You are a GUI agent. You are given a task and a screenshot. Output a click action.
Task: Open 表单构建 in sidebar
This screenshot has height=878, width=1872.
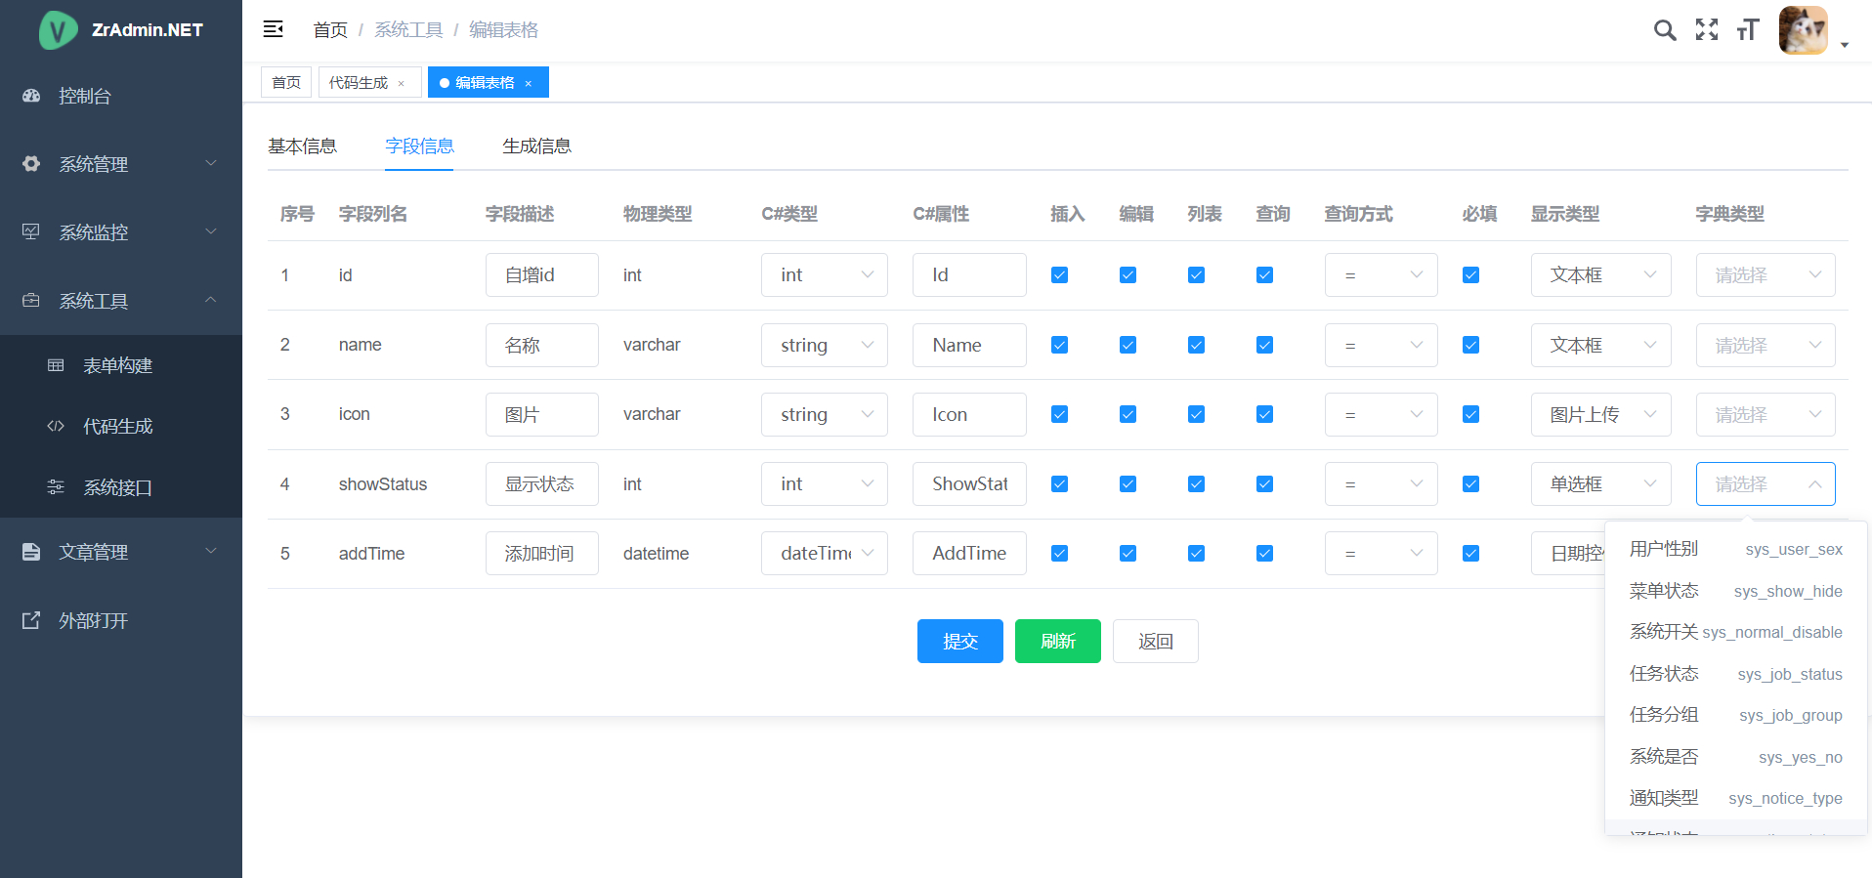coord(117,365)
